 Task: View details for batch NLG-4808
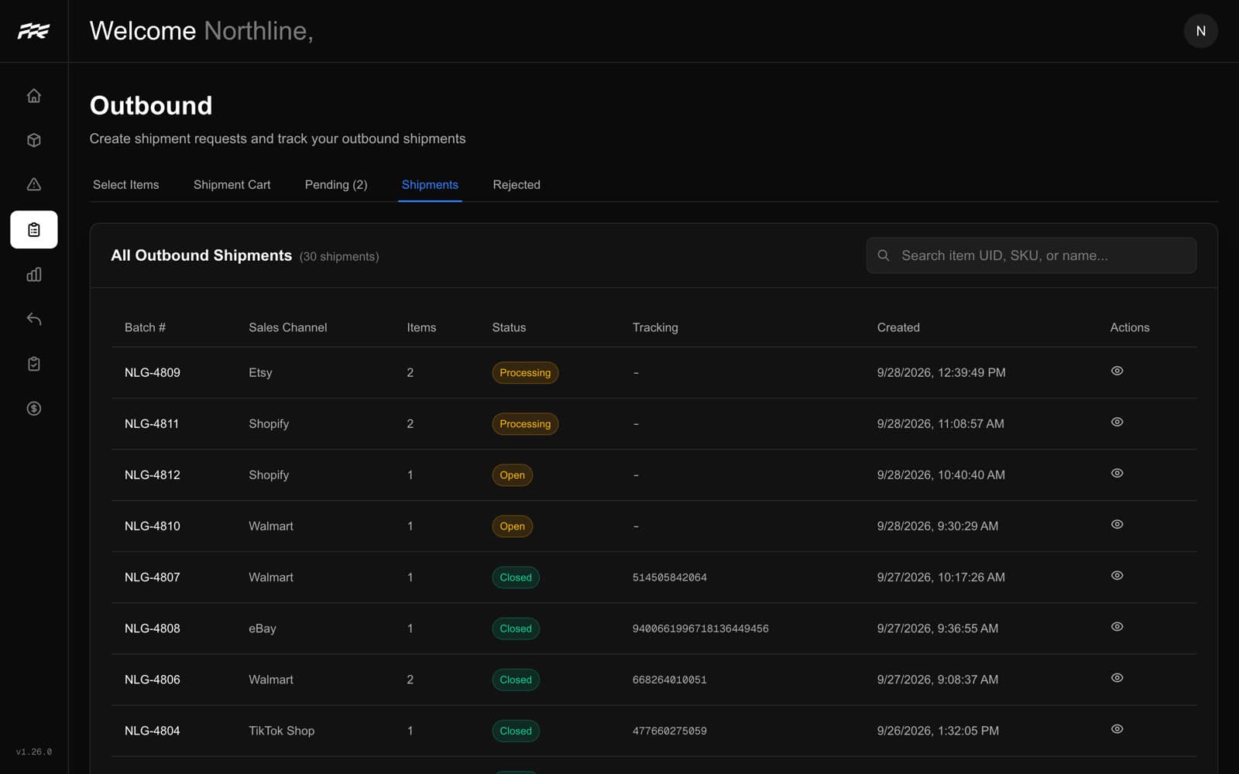click(1117, 626)
